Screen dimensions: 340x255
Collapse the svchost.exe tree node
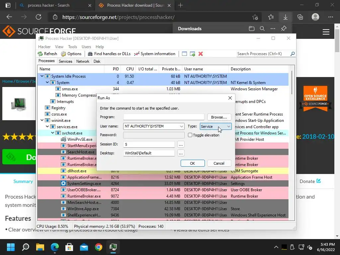tap(53, 133)
